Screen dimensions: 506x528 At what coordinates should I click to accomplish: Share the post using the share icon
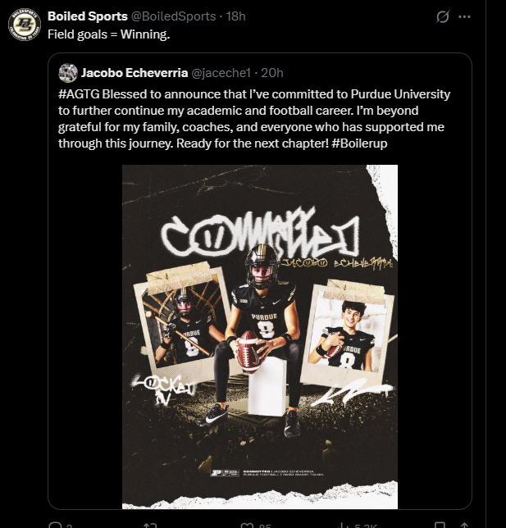point(465,525)
